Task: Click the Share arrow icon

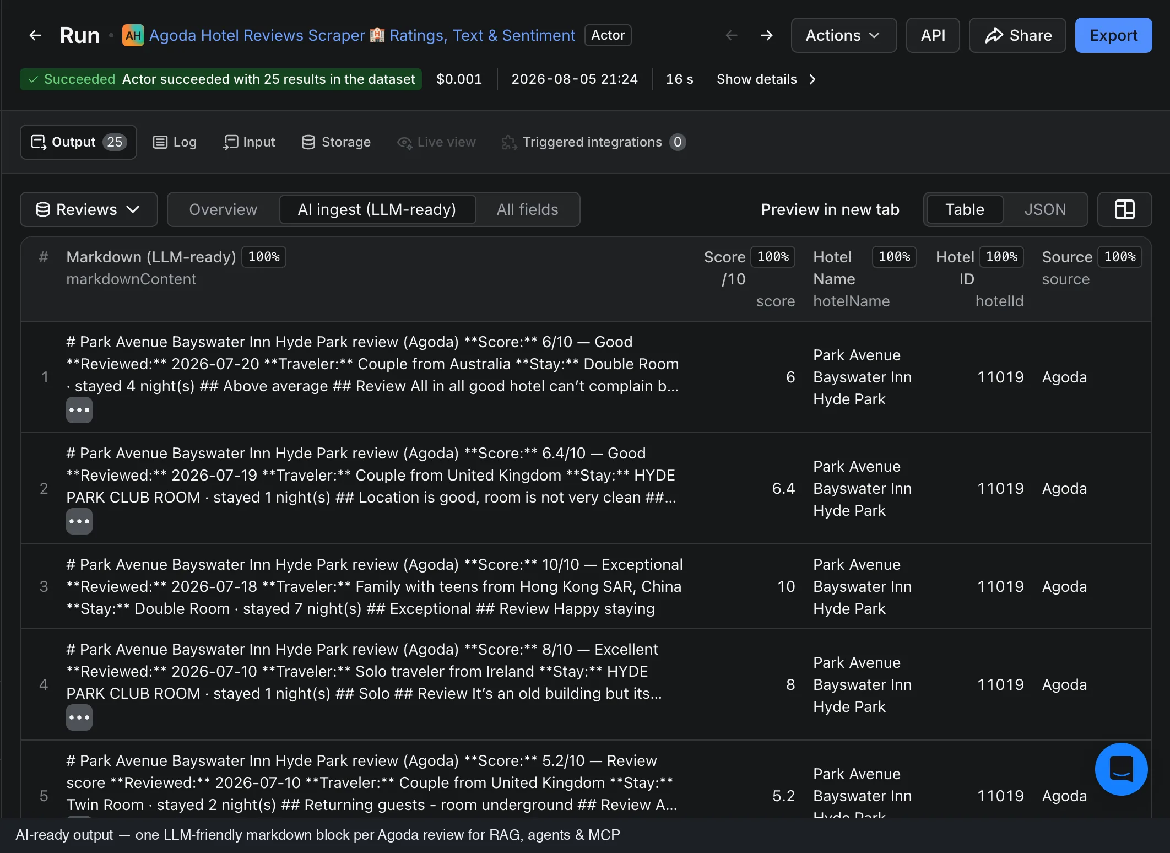Action: click(994, 35)
